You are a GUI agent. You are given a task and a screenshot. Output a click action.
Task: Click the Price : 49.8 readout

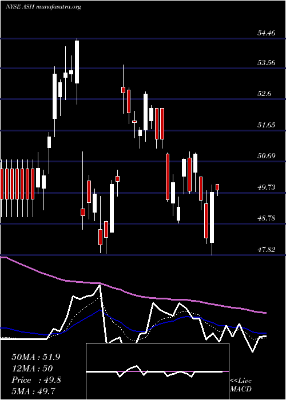(x=36, y=380)
